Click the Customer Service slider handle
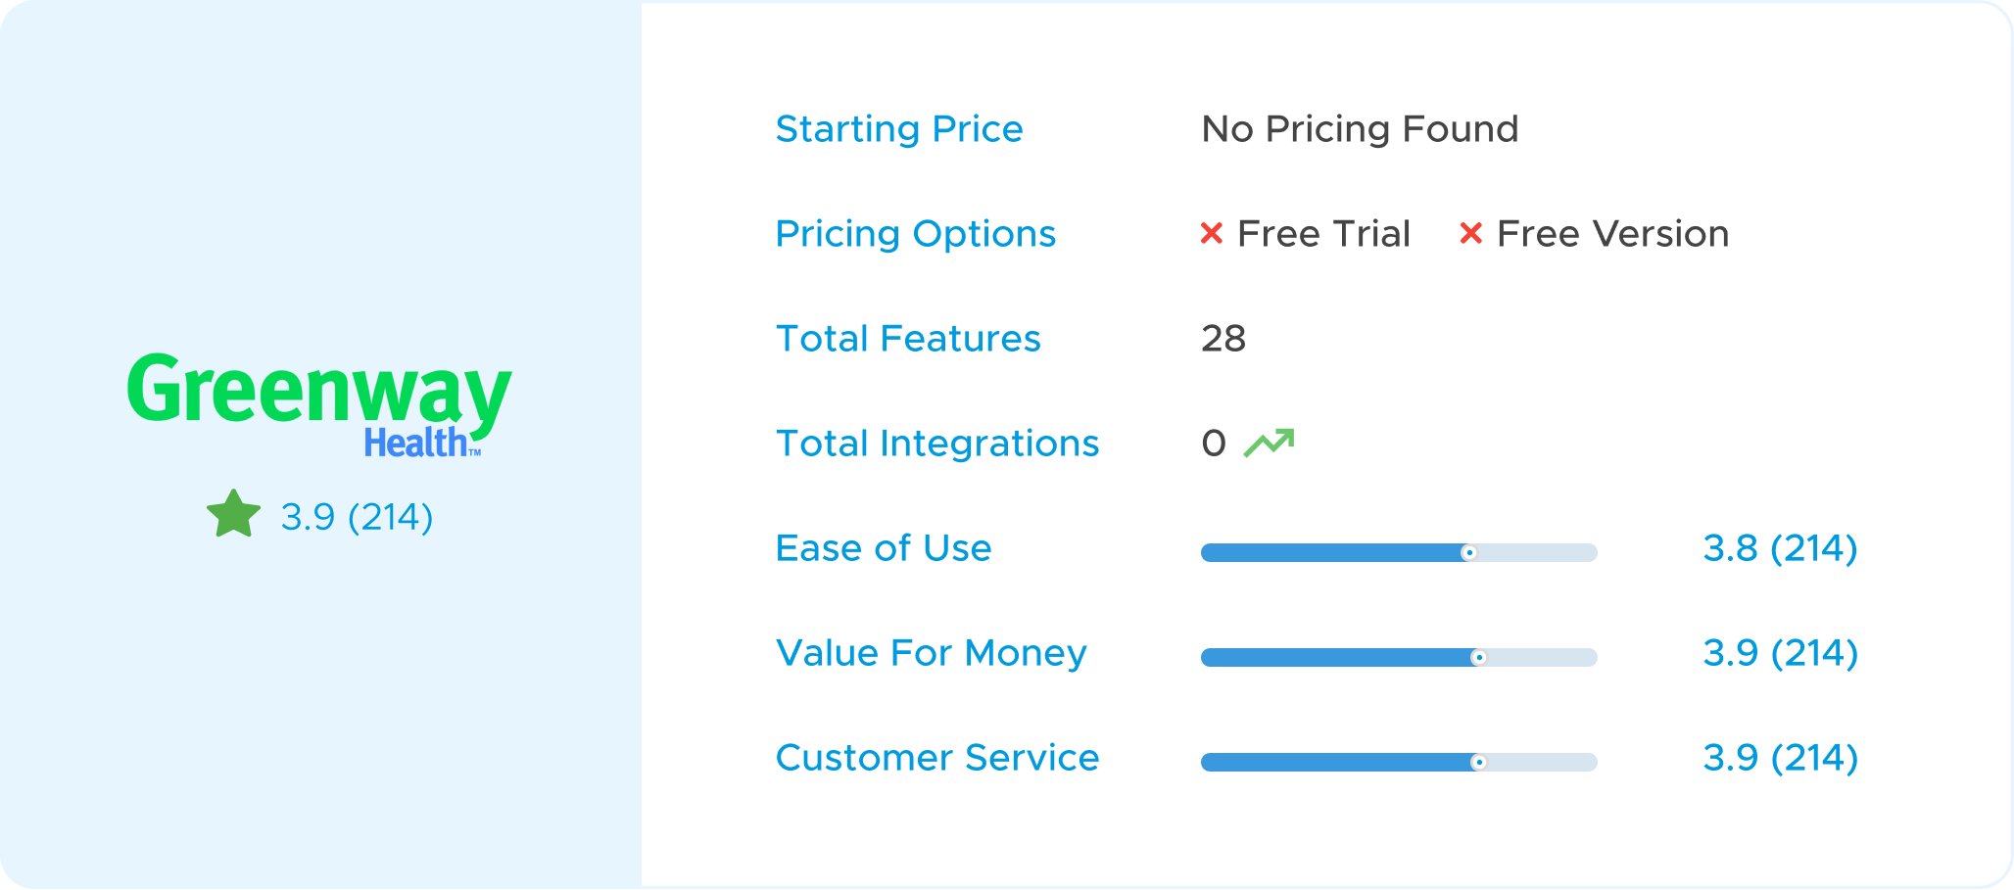Viewport: 2014px width, 890px height. click(1479, 763)
